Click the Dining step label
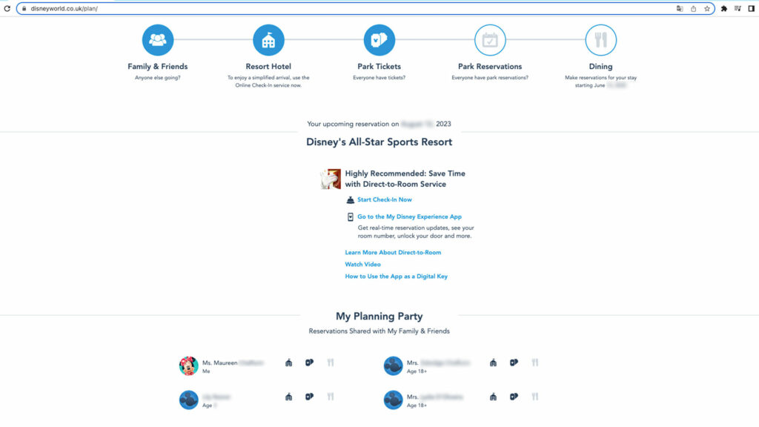This screenshot has width=759, height=427. (x=600, y=66)
